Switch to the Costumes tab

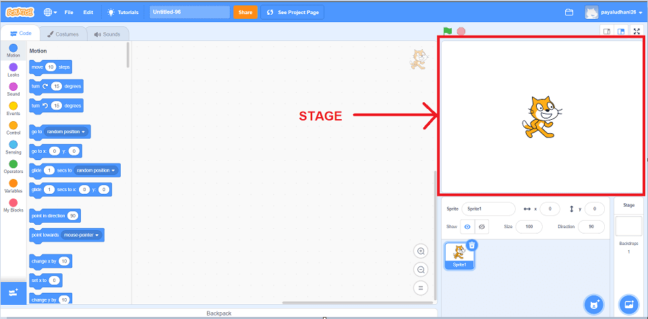pyautogui.click(x=63, y=34)
